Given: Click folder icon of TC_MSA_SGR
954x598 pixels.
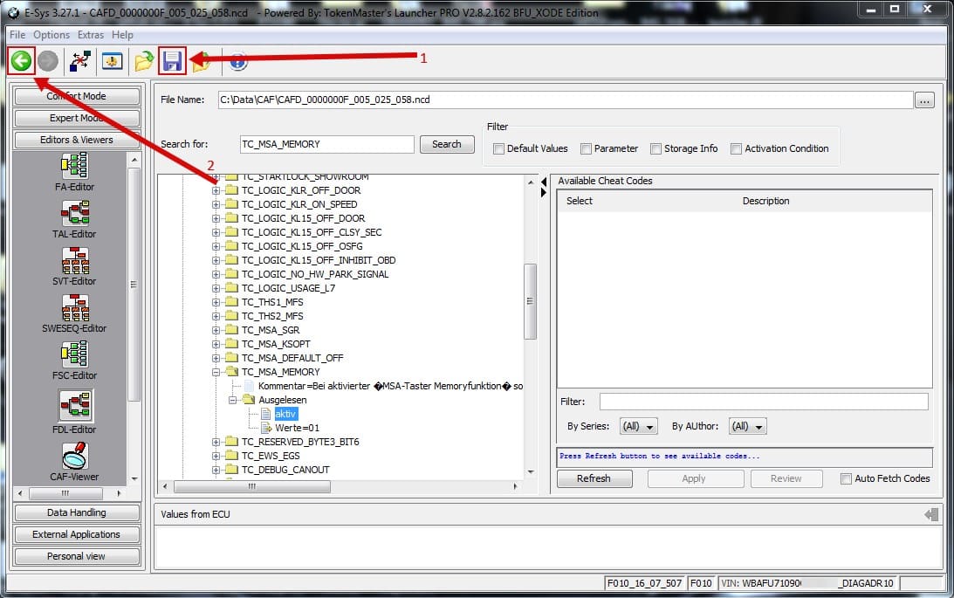Looking at the screenshot, I should pos(231,330).
